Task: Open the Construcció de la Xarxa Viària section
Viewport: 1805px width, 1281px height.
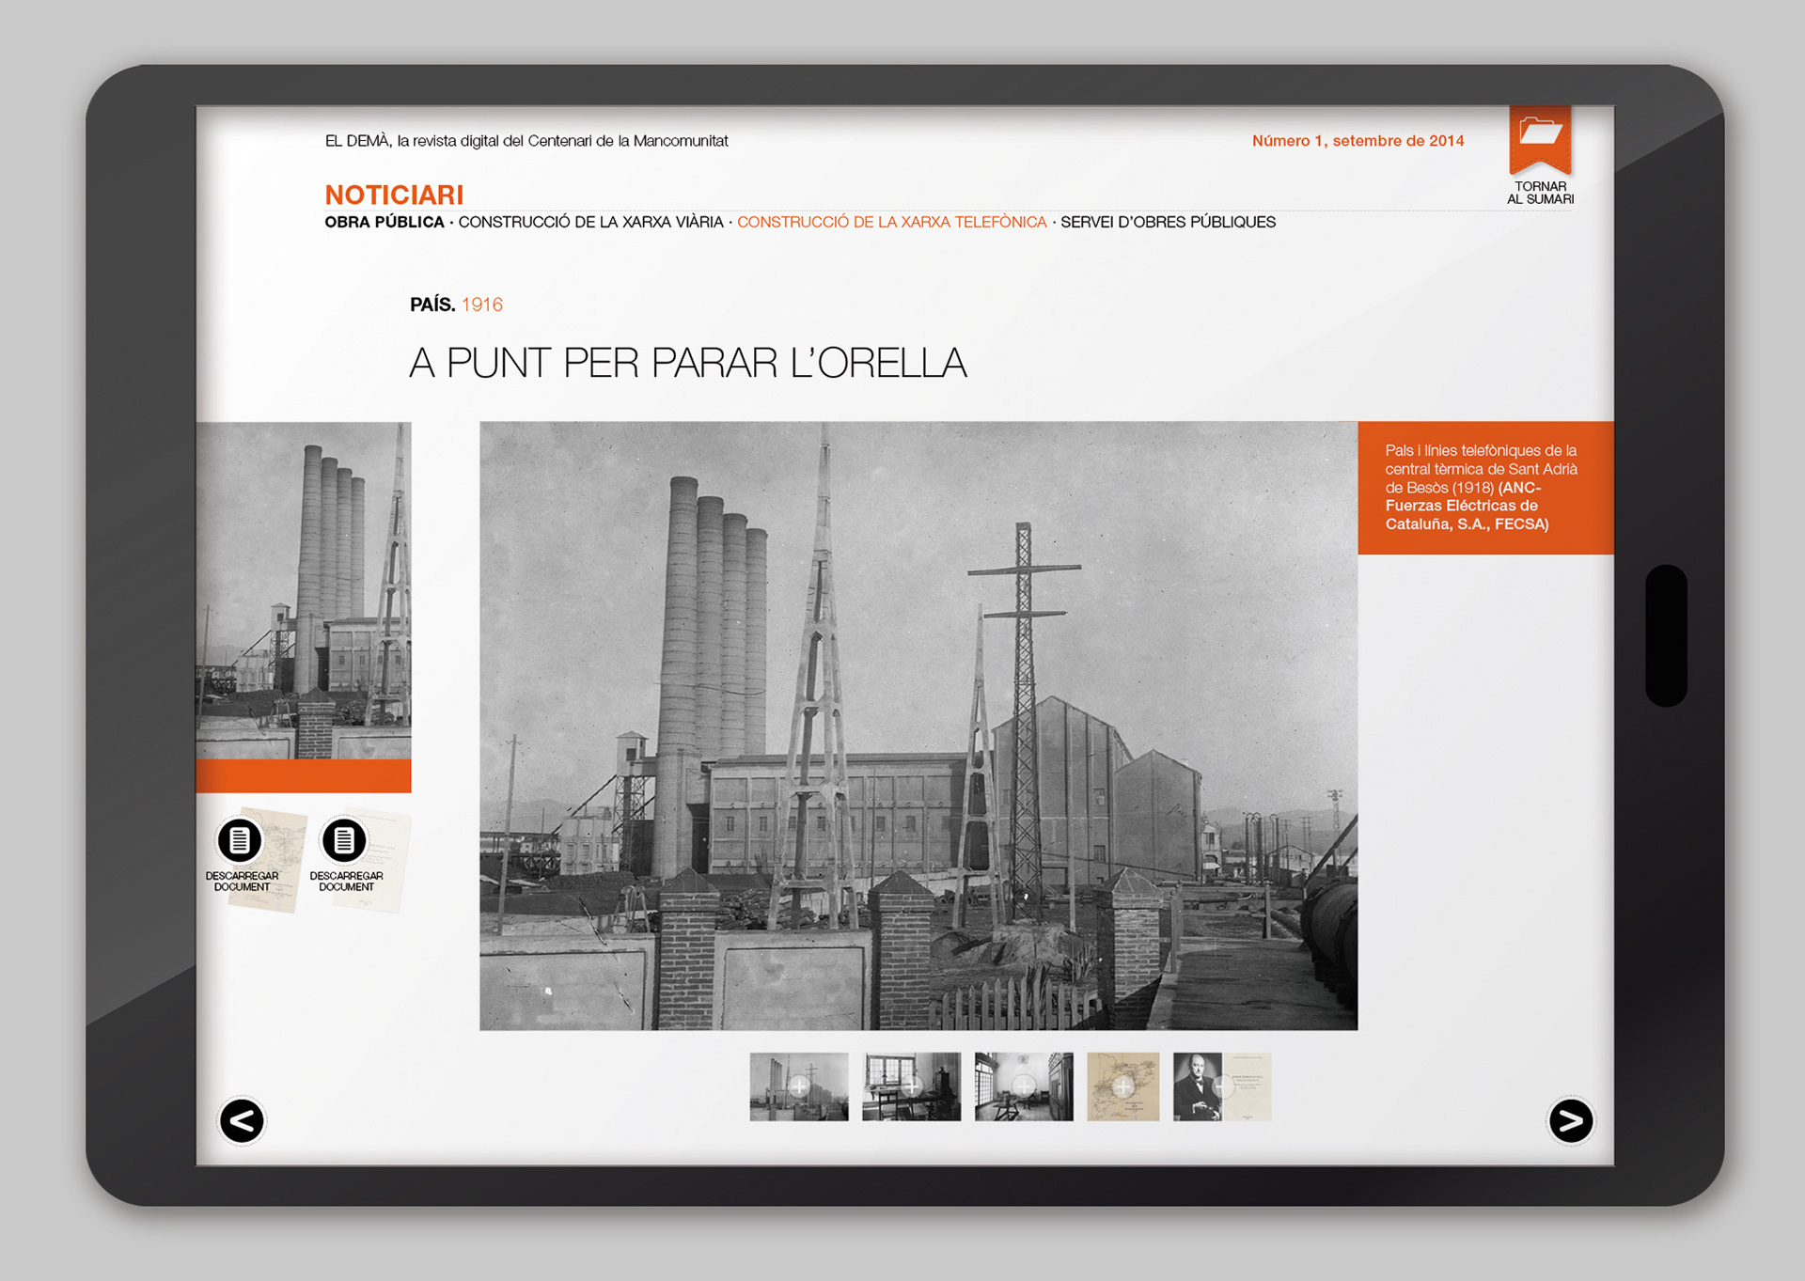Action: (x=590, y=223)
